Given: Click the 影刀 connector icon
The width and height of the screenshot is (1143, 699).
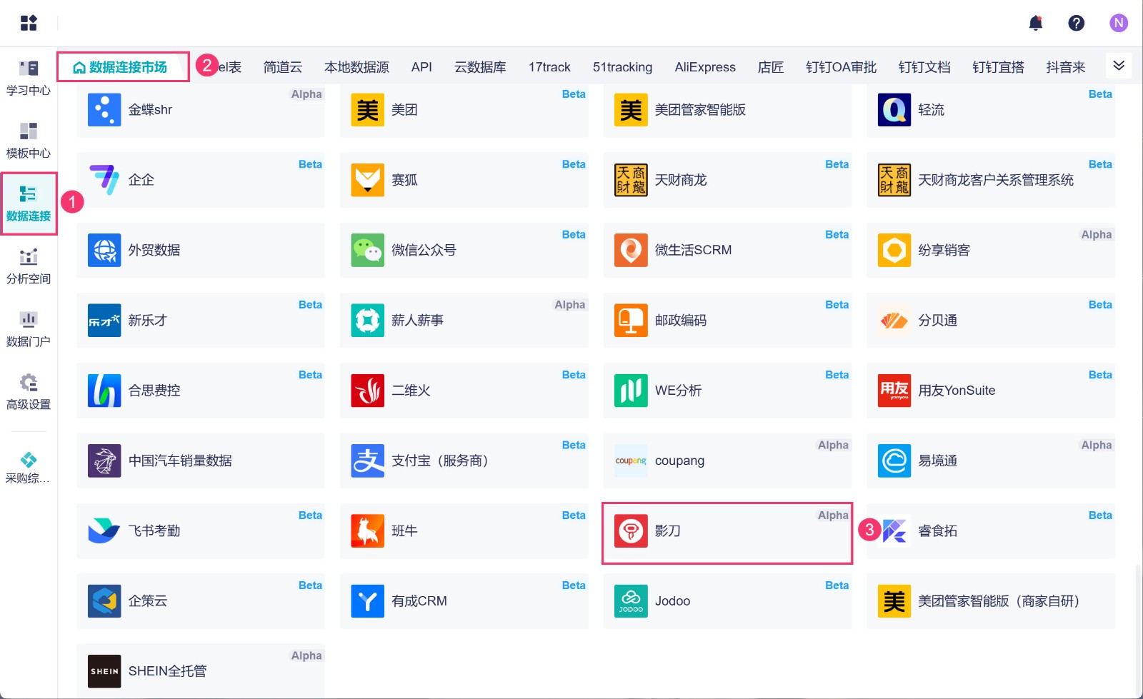Looking at the screenshot, I should point(631,531).
